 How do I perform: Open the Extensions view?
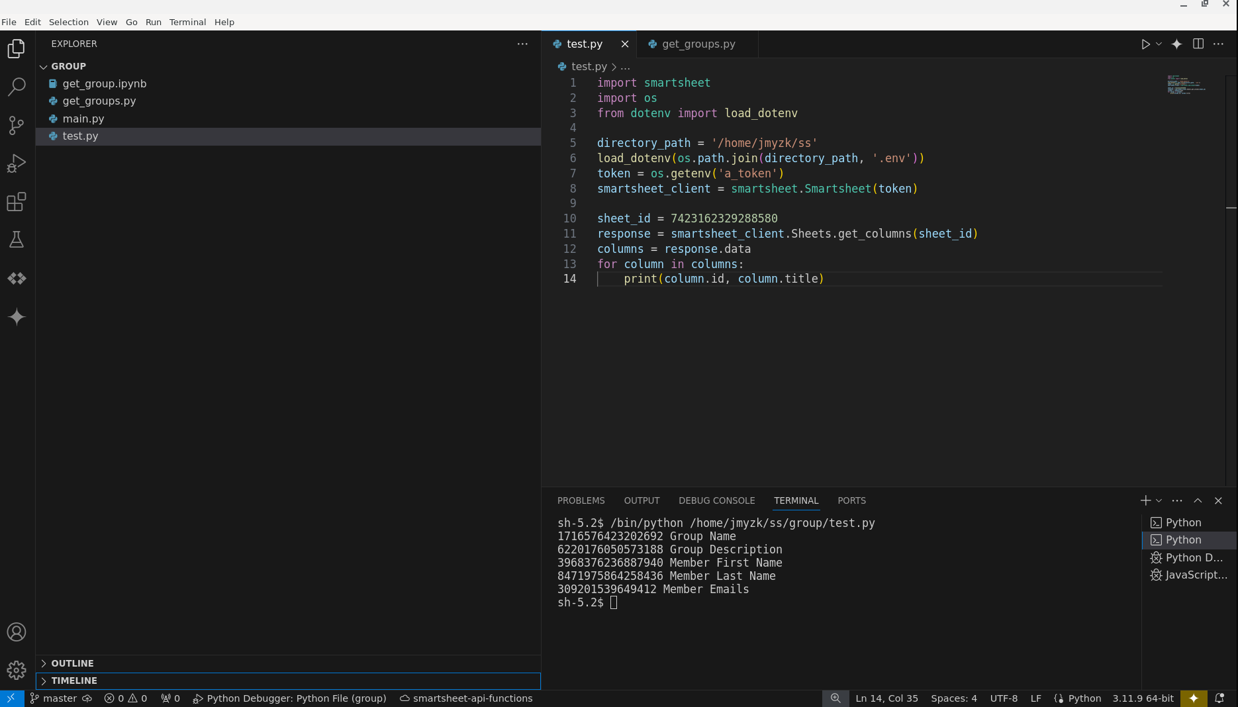17,202
